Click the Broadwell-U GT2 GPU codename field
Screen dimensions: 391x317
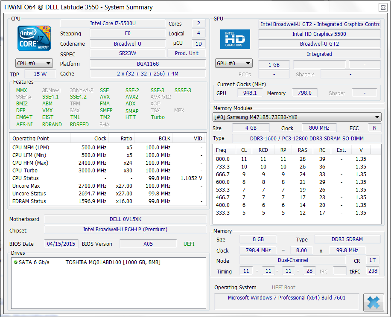tap(319, 44)
